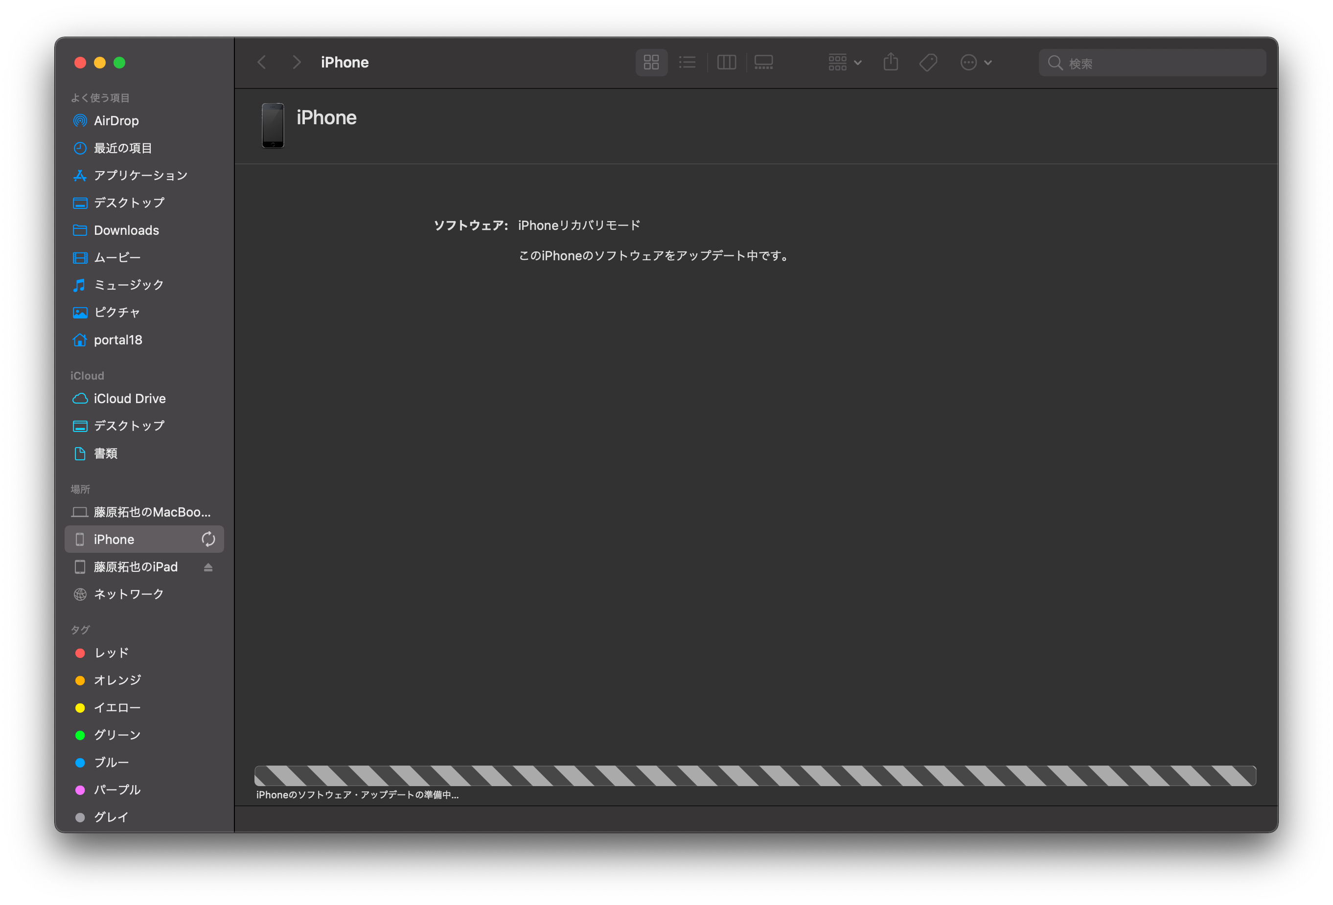Click the Tags icon in the toolbar
Image resolution: width=1333 pixels, height=905 pixels.
928,62
